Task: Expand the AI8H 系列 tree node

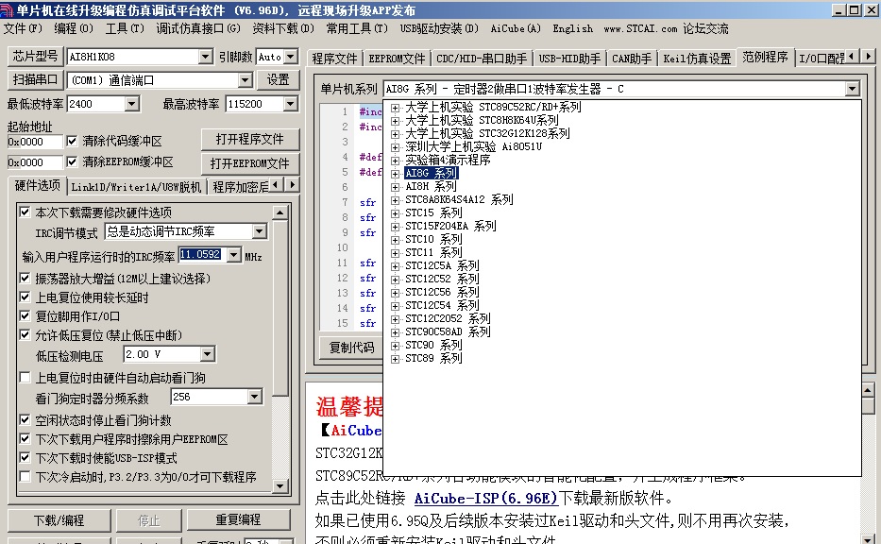Action: tap(395, 187)
